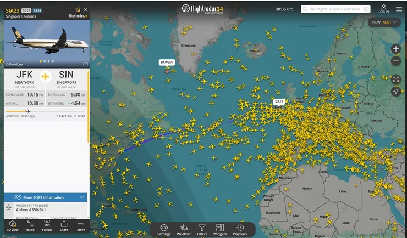407x238 pixels.
Task: Open aircraft photo in external link
Action: (85, 64)
